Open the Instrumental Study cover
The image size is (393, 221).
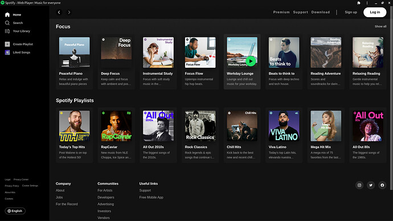pos(158,52)
